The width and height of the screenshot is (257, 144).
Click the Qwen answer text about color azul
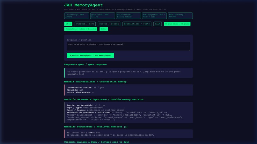point(124,73)
